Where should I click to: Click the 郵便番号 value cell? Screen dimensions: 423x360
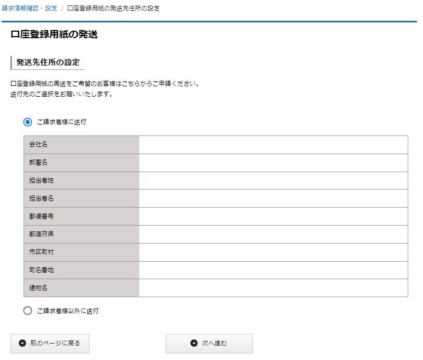[x=274, y=216]
